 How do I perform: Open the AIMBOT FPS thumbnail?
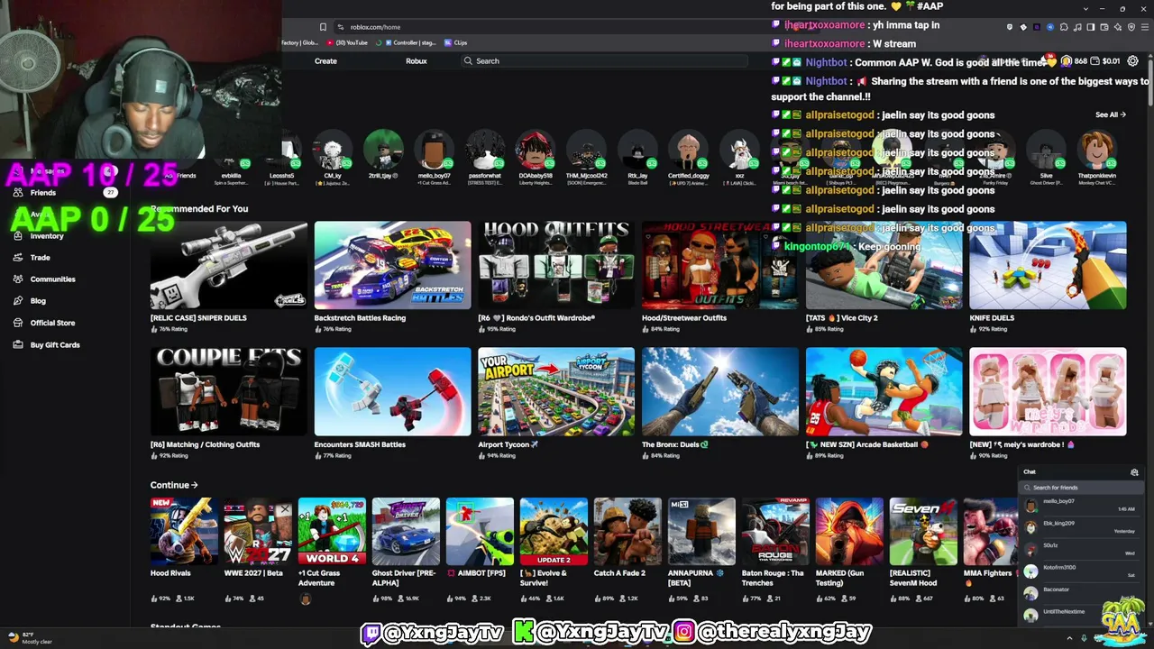[x=480, y=531]
